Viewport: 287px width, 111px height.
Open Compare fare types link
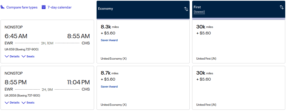pyautogui.click(x=22, y=7)
